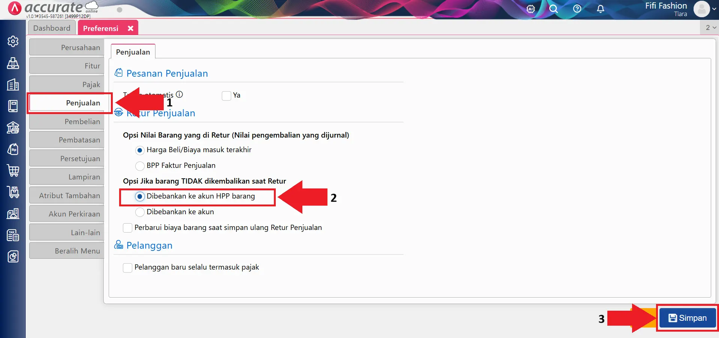The height and width of the screenshot is (338, 719).
Task: Select the 'BPP Faktur Penjualan' radio option
Action: [140, 166]
